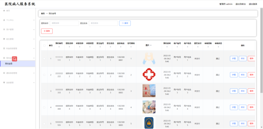Expand 医生管理 via its chevron arrow
This screenshot has width=263, height=129.
(x=34, y=39)
